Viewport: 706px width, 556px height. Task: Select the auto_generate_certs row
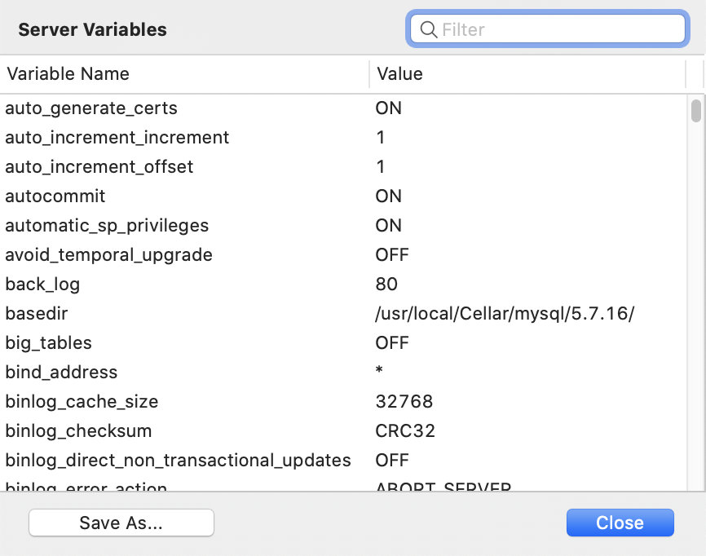(91, 108)
